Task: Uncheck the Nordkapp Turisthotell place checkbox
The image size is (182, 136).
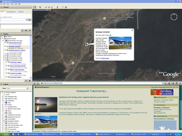Action: pos(5,46)
